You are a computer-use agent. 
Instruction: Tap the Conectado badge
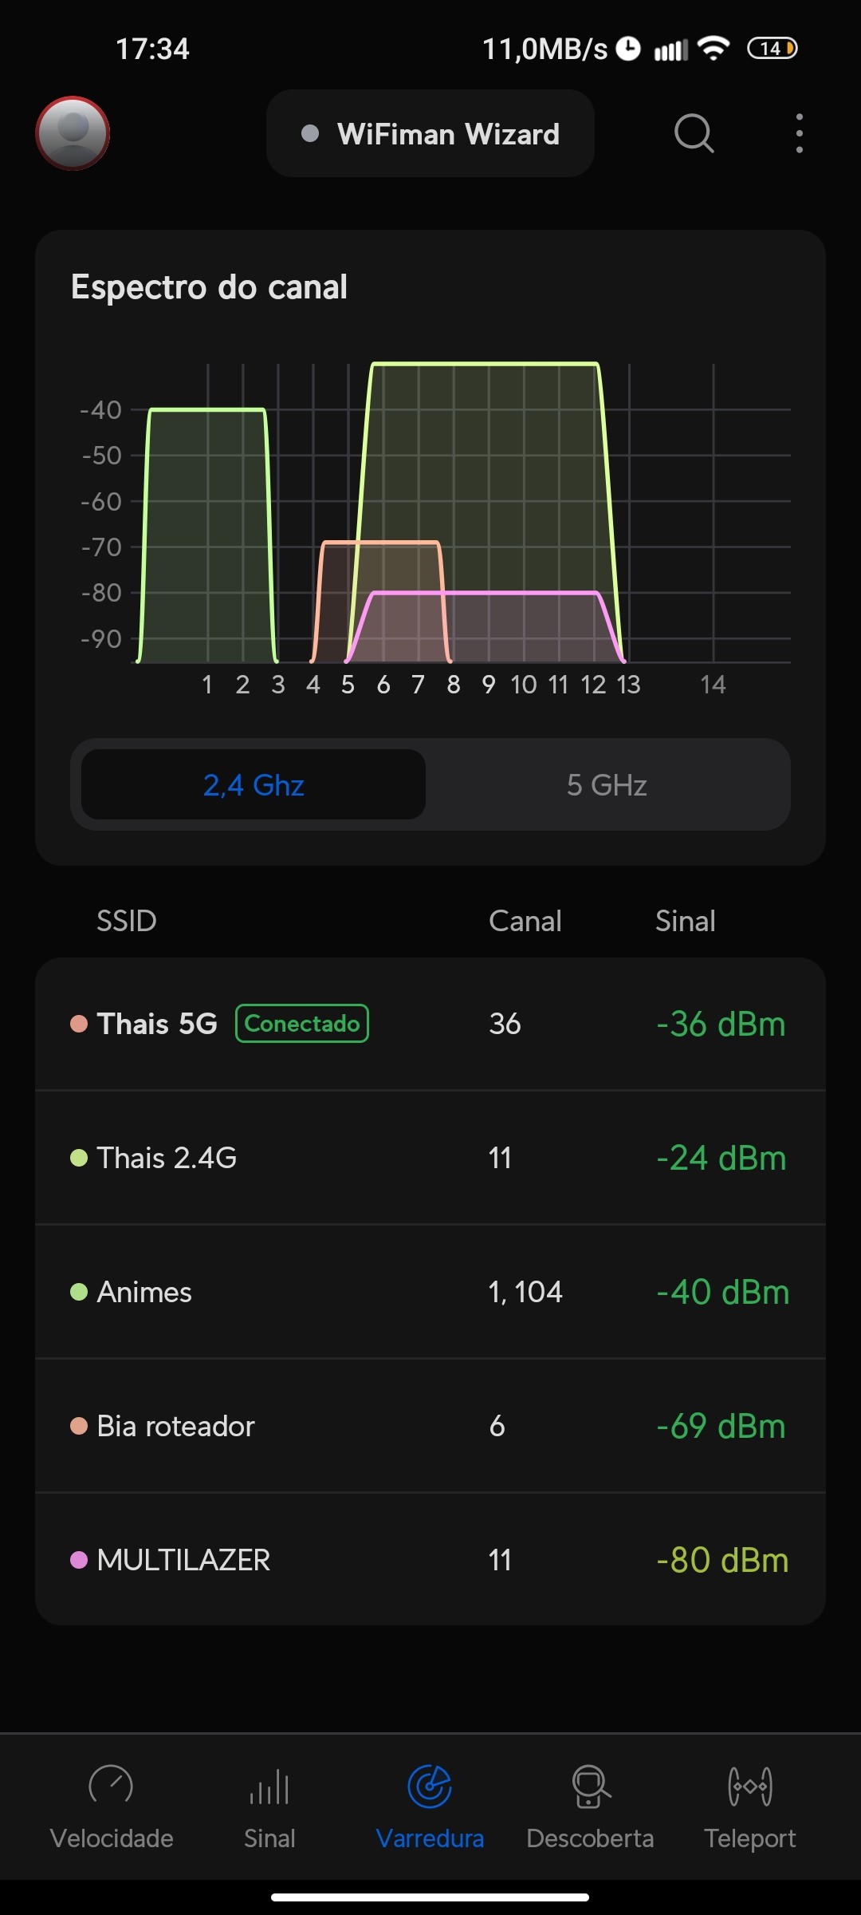tap(302, 1024)
